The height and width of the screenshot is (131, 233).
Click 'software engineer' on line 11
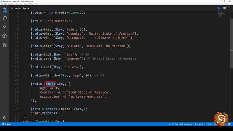pos(111,38)
